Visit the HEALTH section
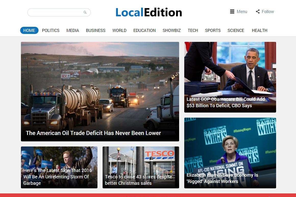The width and height of the screenshot is (296, 197). tap(260, 30)
